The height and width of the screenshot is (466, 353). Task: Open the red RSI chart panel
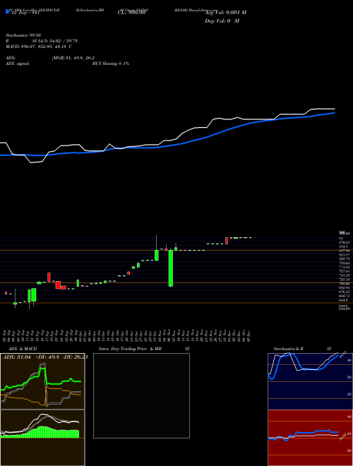coord(310,438)
